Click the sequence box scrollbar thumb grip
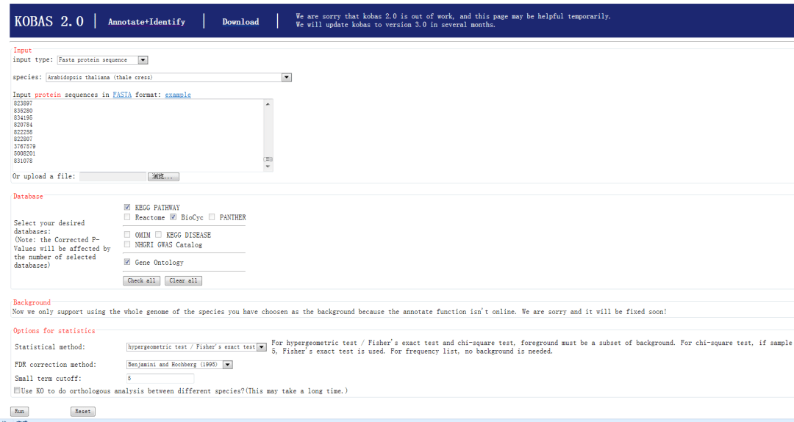This screenshot has width=794, height=422. 268,159
